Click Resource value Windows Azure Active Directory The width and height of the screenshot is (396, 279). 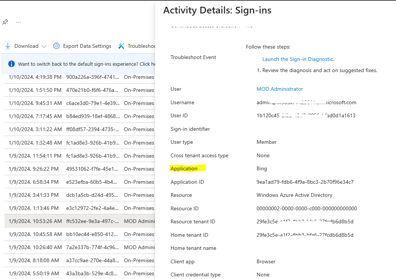(294, 195)
